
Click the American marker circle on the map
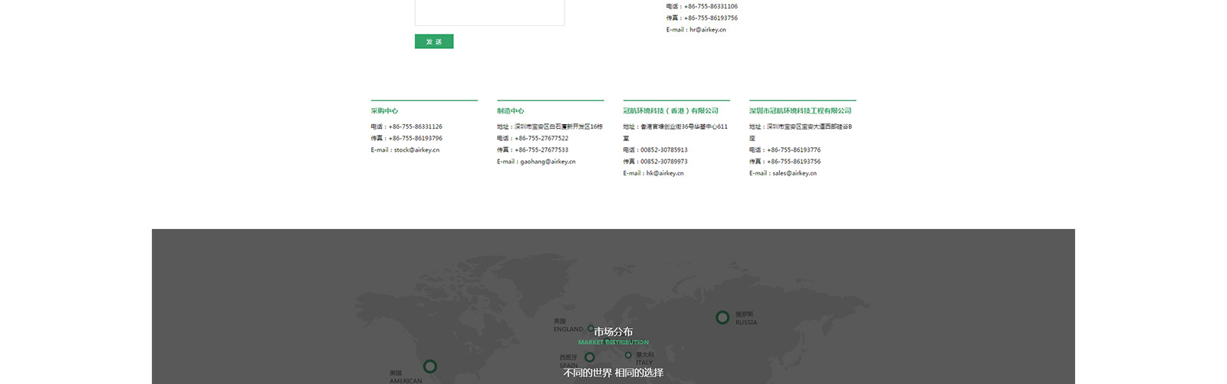point(430,366)
